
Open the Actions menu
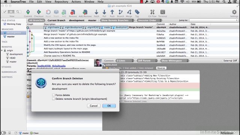[x=76, y=1]
